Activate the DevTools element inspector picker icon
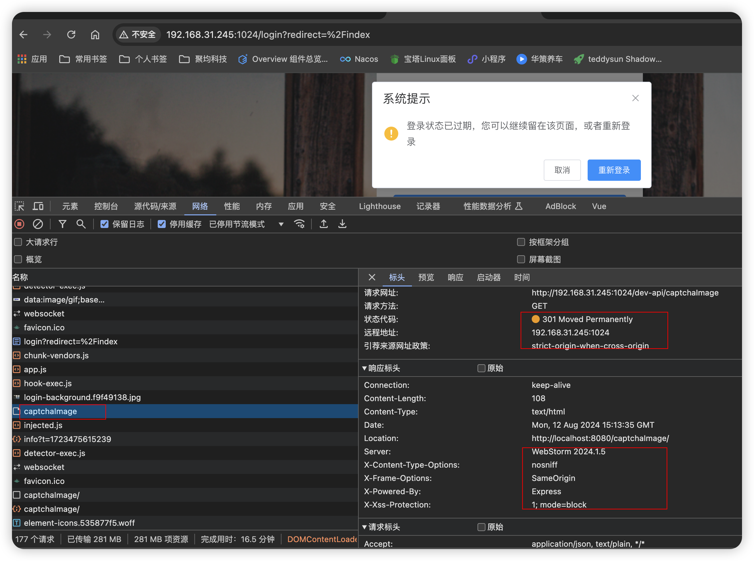 19,206
